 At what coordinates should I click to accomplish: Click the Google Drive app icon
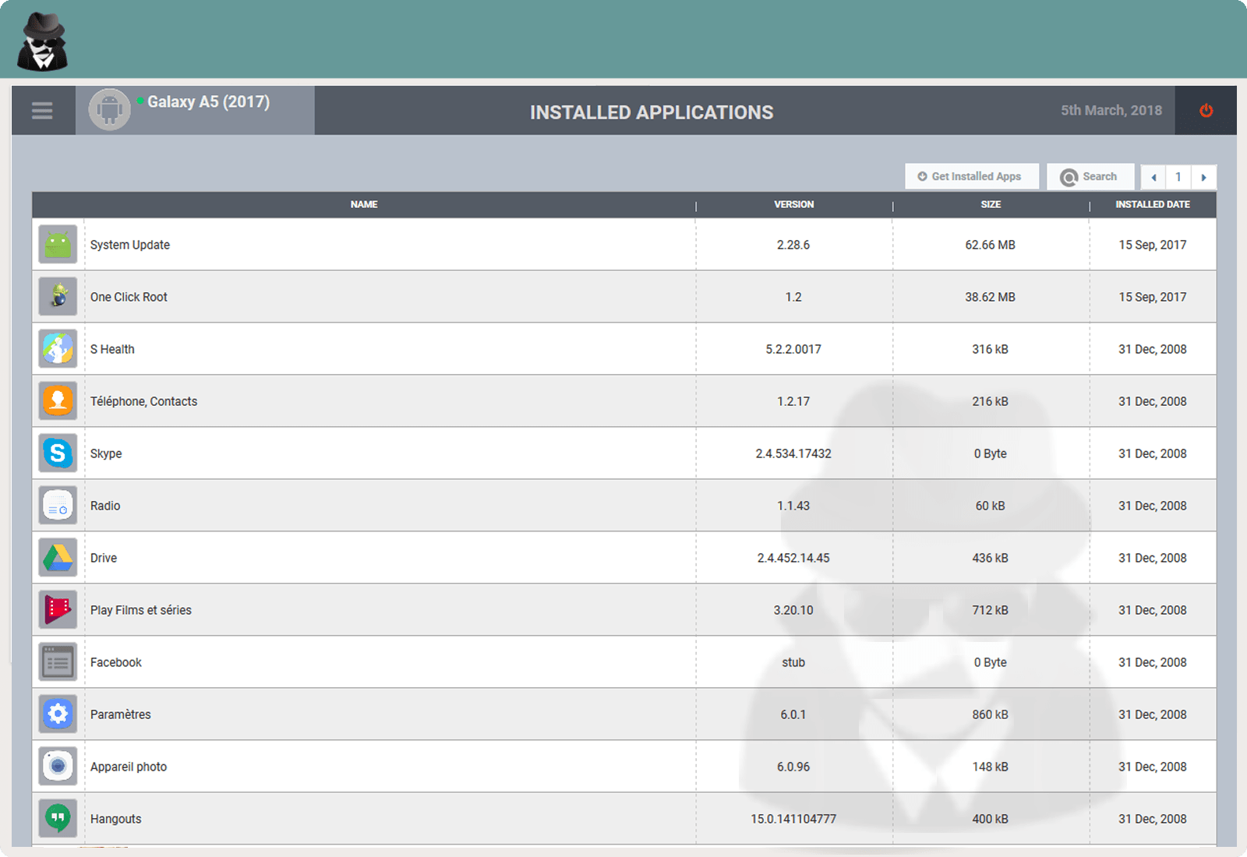point(58,558)
